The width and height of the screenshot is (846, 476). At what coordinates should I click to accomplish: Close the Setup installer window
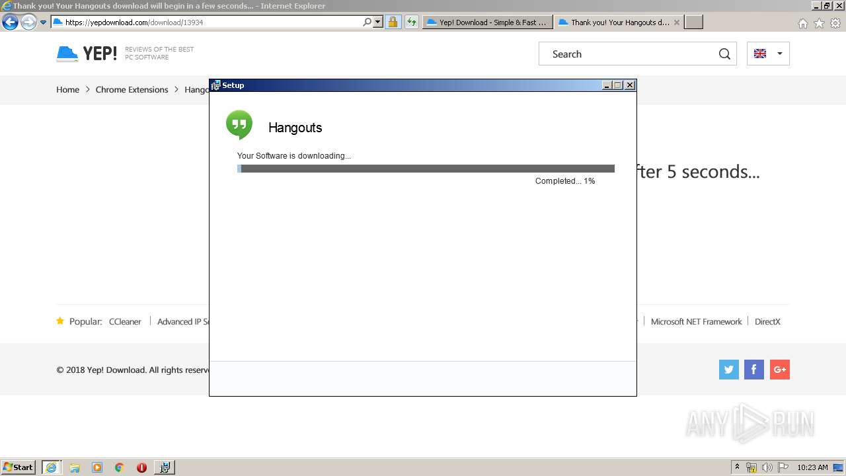point(630,85)
